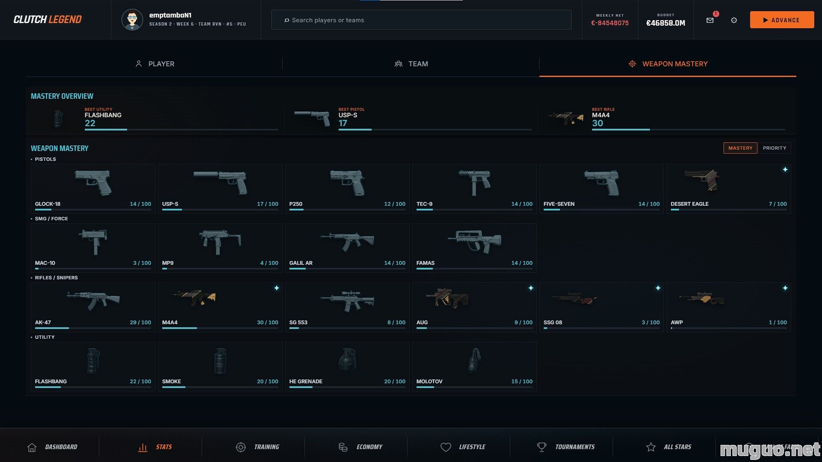Select the AK-47 weapon card

(x=93, y=307)
